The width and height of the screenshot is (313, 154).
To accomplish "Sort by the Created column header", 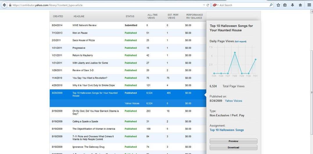I will click(x=58, y=16).
